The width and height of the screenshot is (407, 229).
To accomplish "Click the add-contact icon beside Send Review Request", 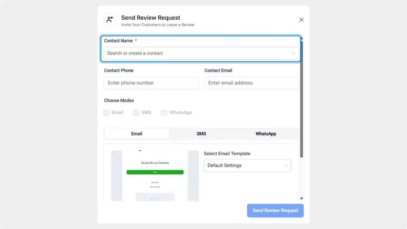I will (110, 19).
